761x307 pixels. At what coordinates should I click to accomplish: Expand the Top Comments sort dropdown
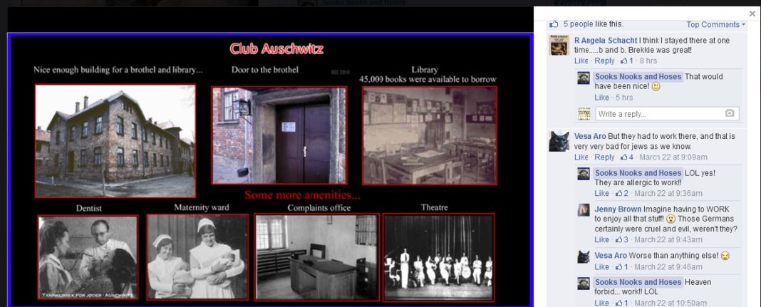pos(715,24)
